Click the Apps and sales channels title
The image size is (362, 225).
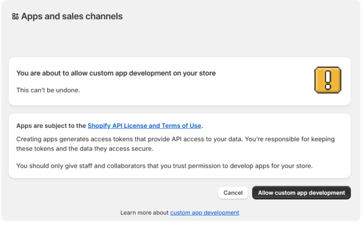coord(72,16)
